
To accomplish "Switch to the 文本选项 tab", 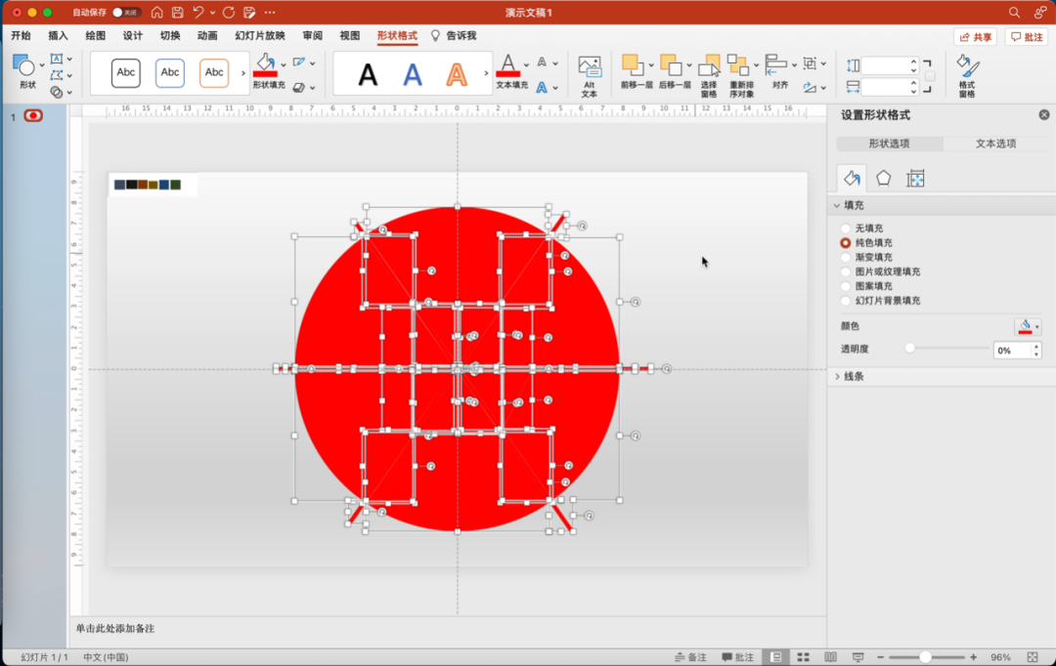I will click(x=996, y=144).
